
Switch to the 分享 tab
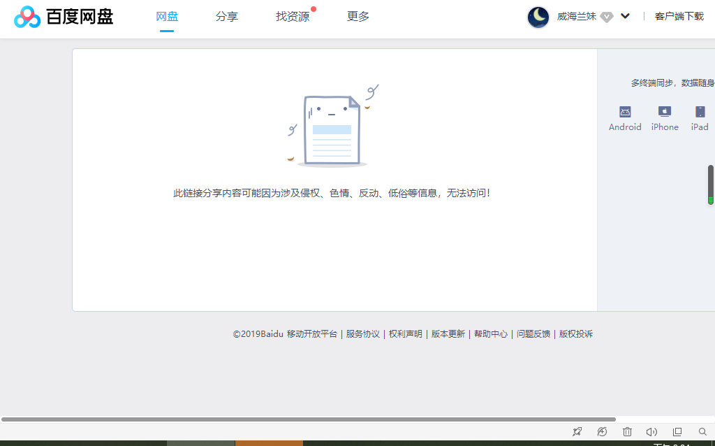pos(227,16)
